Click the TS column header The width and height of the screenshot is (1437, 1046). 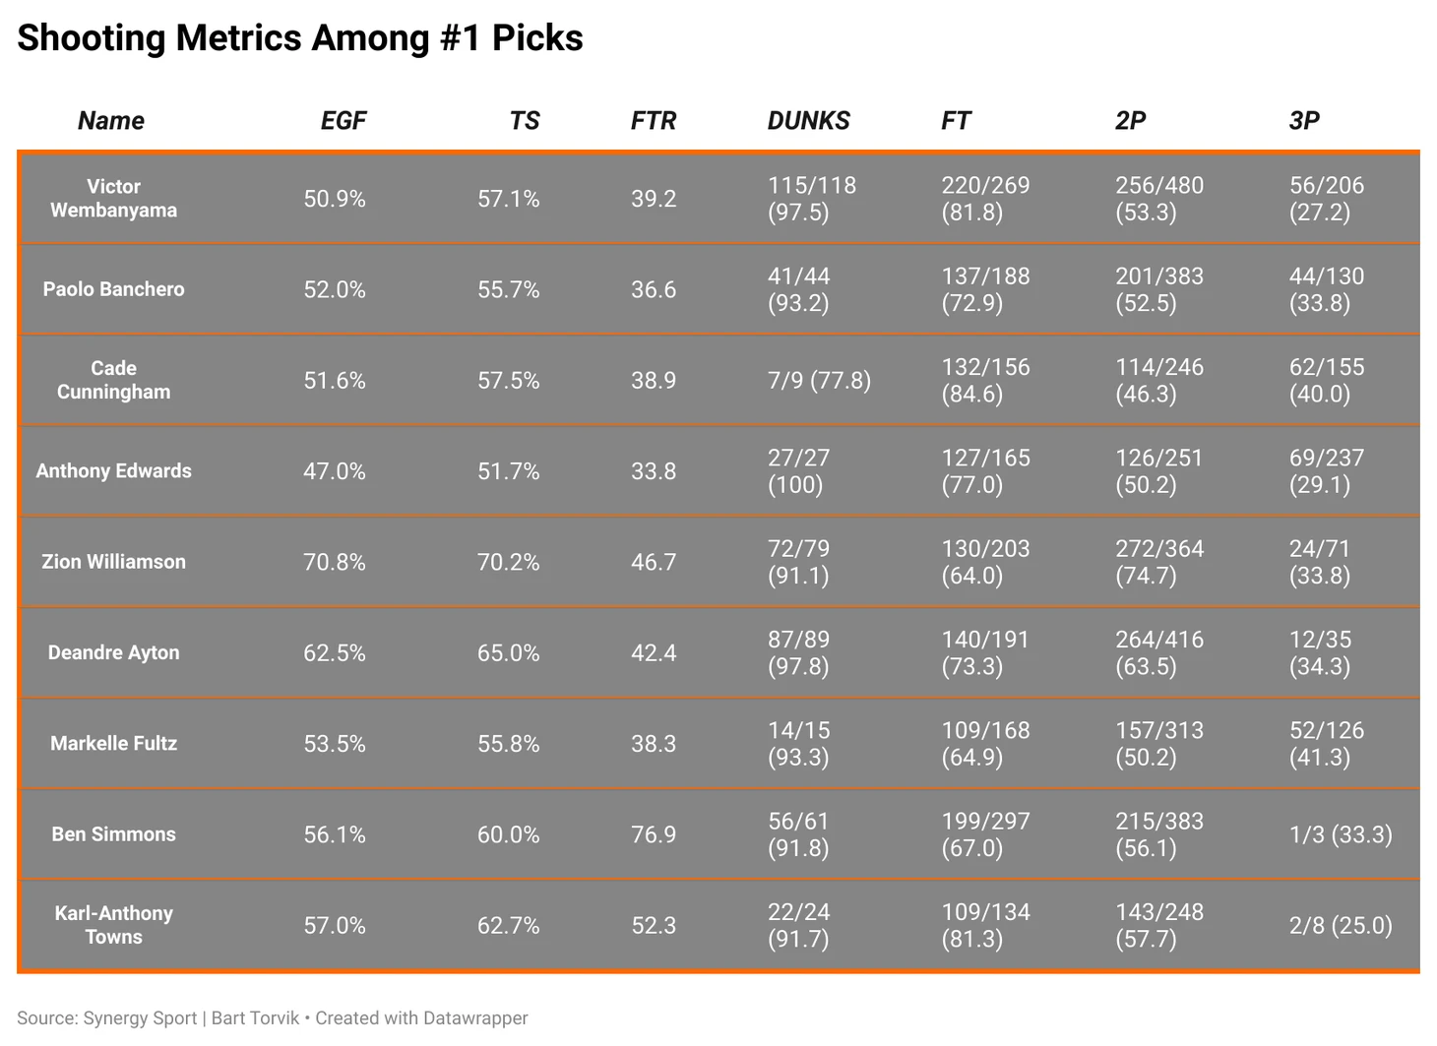point(525,121)
